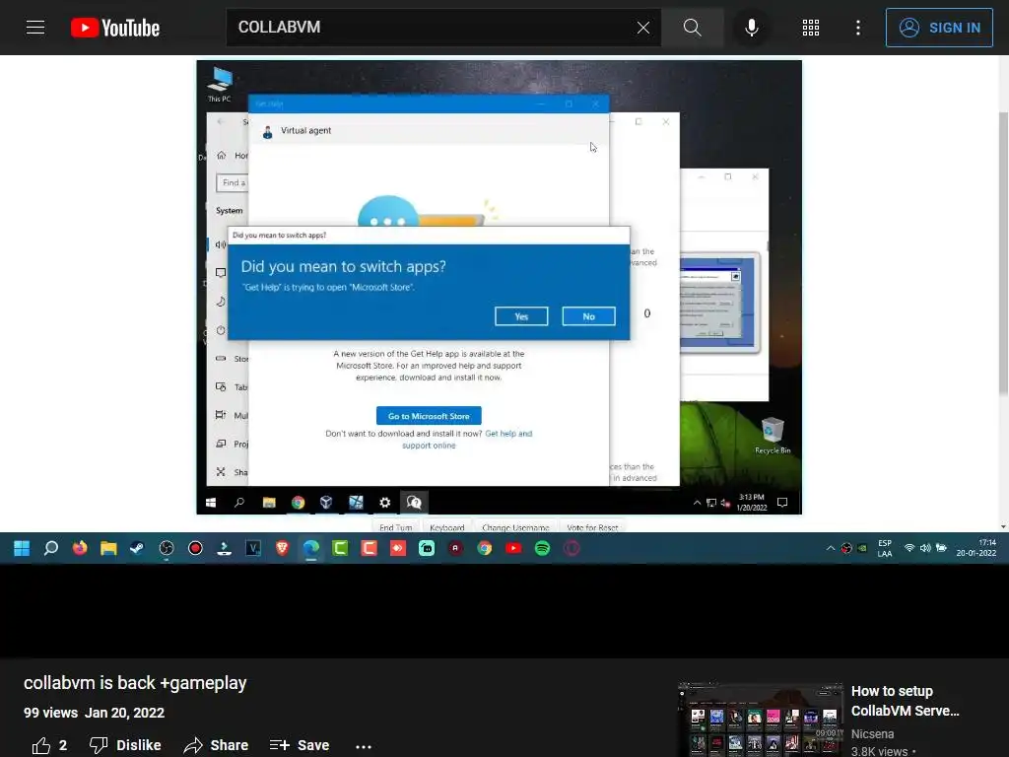Image resolution: width=1009 pixels, height=757 pixels.
Task: Open the Windows 11 Start button
Action: [x=22, y=548]
